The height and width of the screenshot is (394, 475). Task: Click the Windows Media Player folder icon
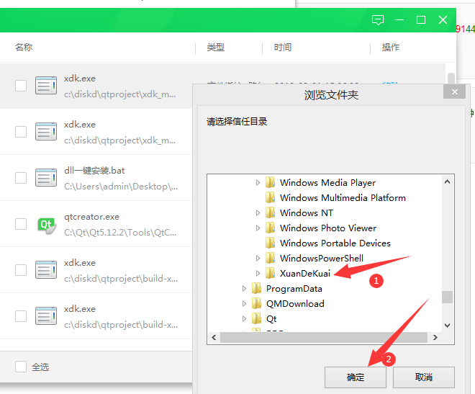270,183
